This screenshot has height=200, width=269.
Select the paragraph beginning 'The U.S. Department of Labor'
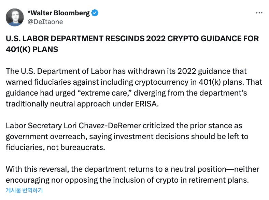[x=134, y=87]
